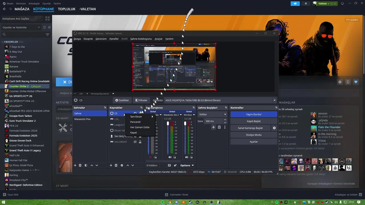The width and height of the screenshot is (365, 205).
Task: Switch mixer layout icon next to hidden count
Action: tap(169, 165)
